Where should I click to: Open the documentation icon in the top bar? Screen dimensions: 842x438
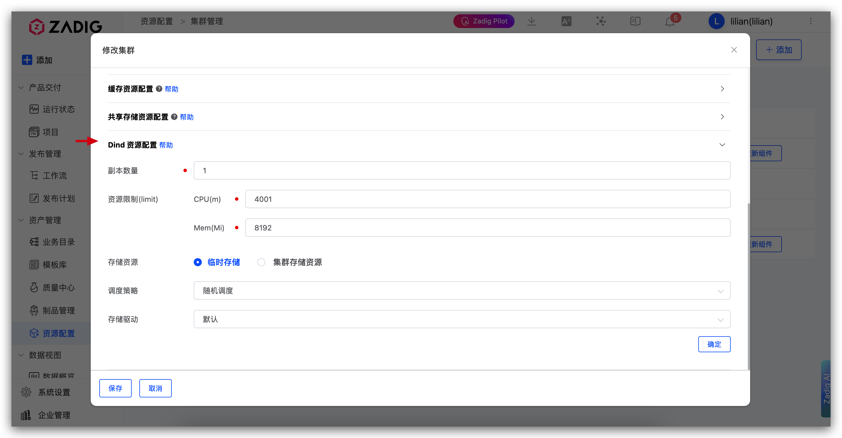(x=635, y=21)
